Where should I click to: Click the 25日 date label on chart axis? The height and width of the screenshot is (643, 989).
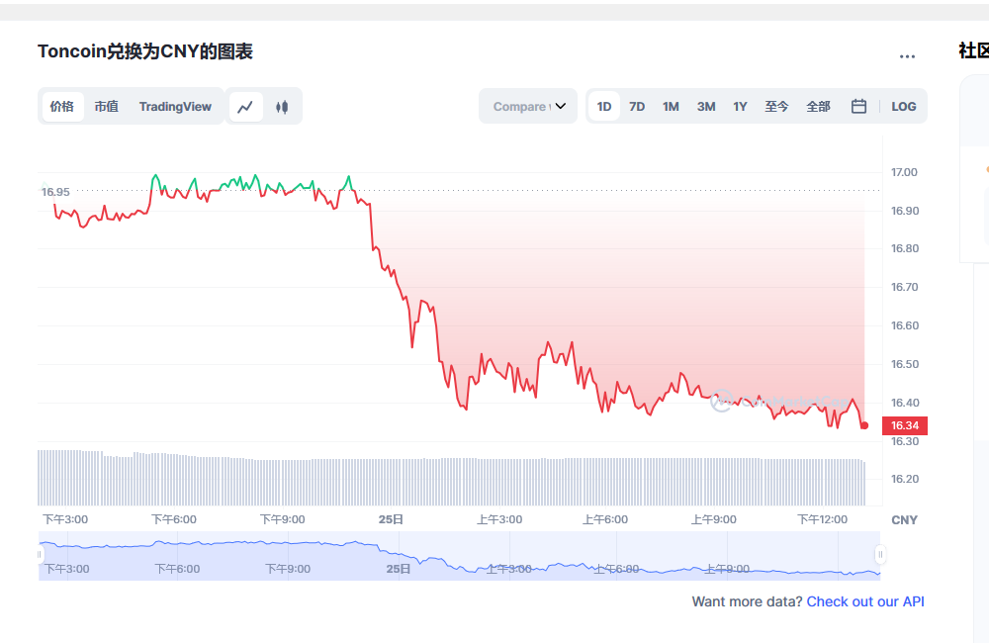coord(391,519)
